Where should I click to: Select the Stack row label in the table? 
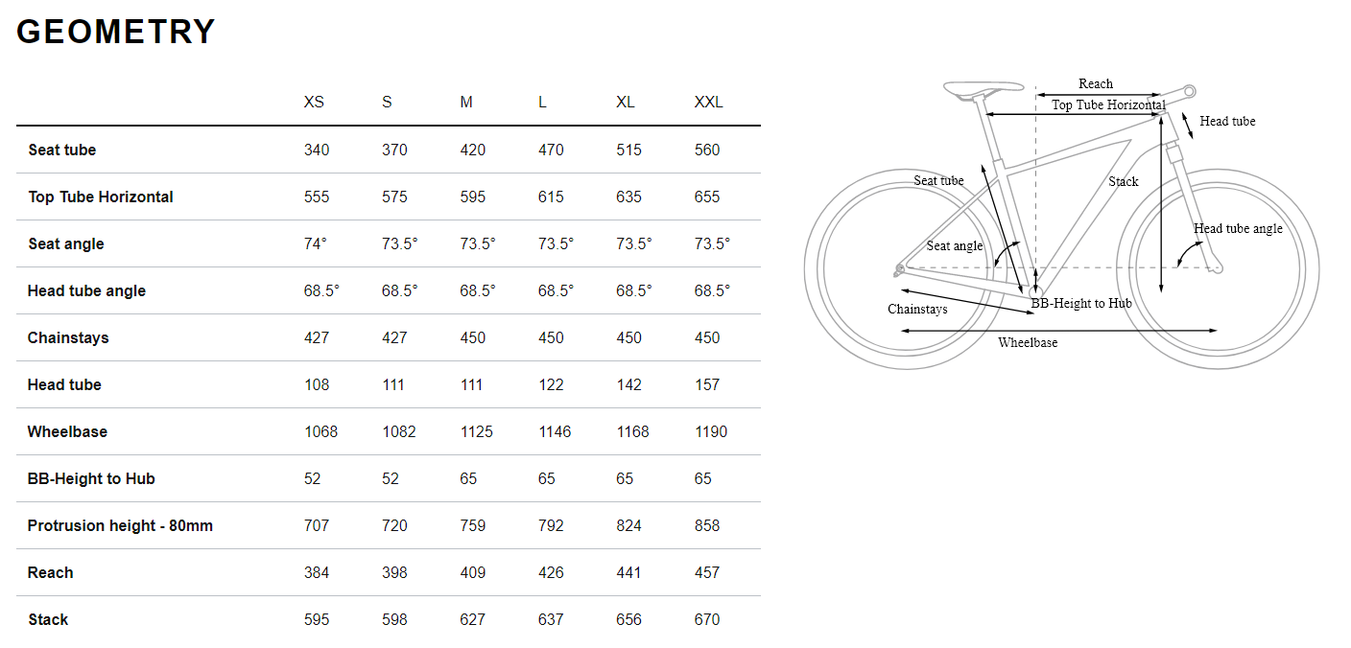tap(48, 619)
